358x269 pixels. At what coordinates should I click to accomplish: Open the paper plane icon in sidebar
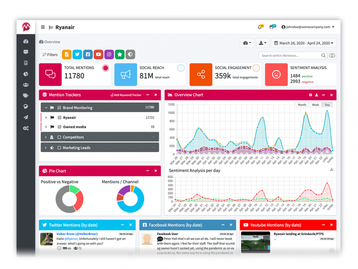tap(26, 117)
